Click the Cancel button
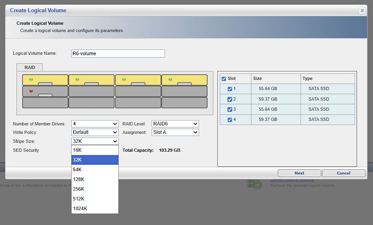This screenshot has width=373, height=225. tap(344, 173)
